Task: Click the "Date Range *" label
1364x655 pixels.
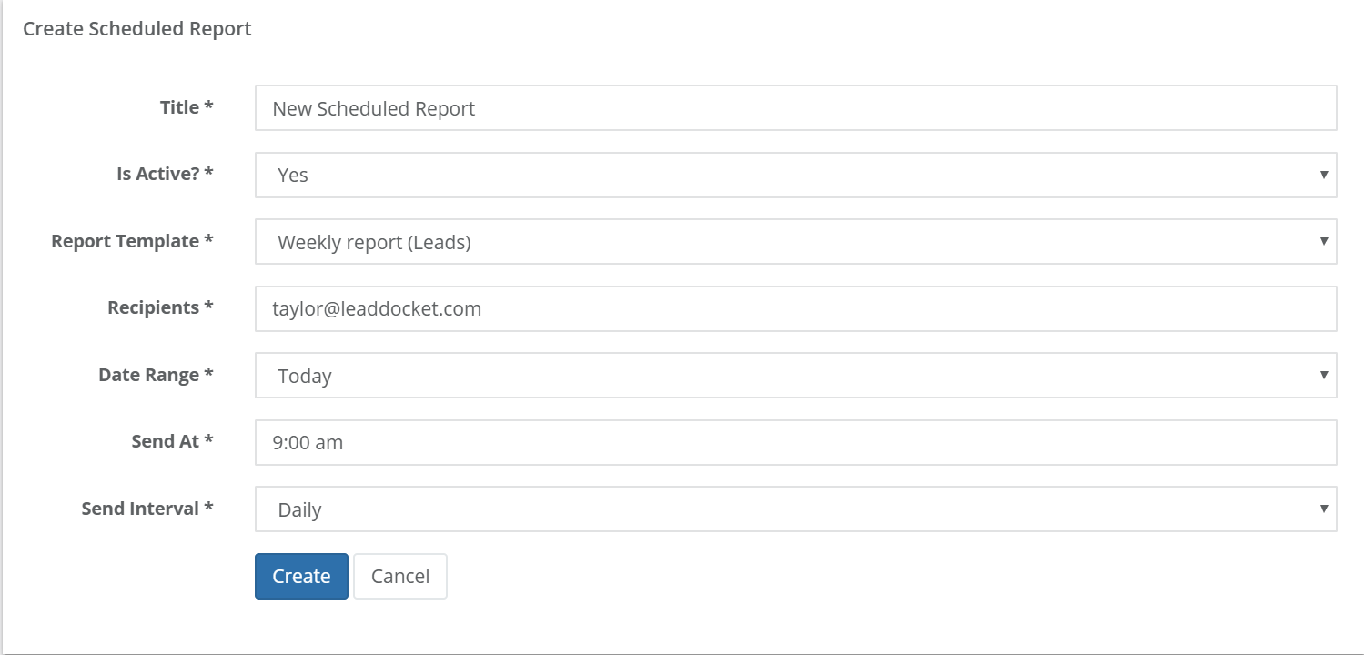Action: point(156,375)
